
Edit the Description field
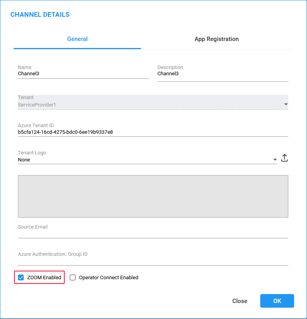click(x=222, y=74)
